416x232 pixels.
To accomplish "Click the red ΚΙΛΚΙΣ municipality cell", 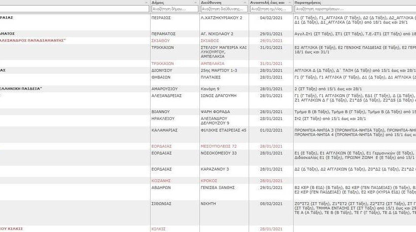I will [x=159, y=229].
